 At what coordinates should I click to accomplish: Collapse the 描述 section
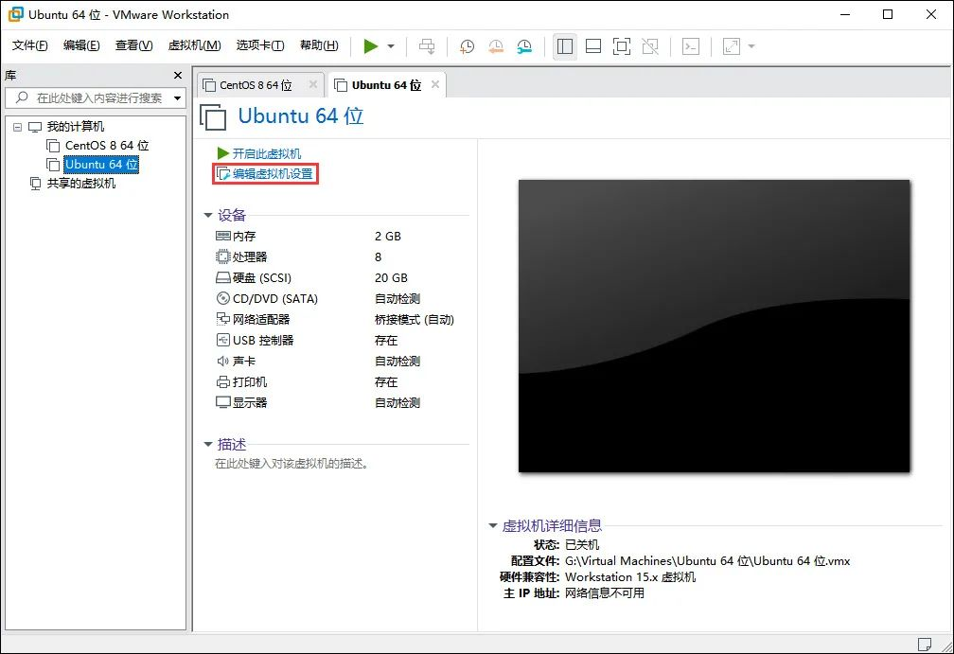[208, 445]
